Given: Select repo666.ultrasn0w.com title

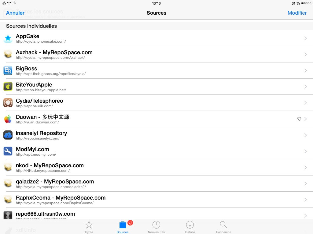Looking at the screenshot, I should tap(45, 214).
